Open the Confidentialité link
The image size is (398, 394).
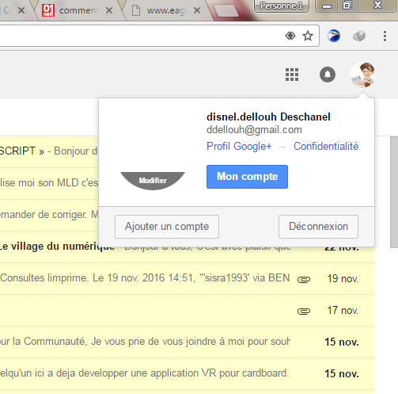coord(326,146)
